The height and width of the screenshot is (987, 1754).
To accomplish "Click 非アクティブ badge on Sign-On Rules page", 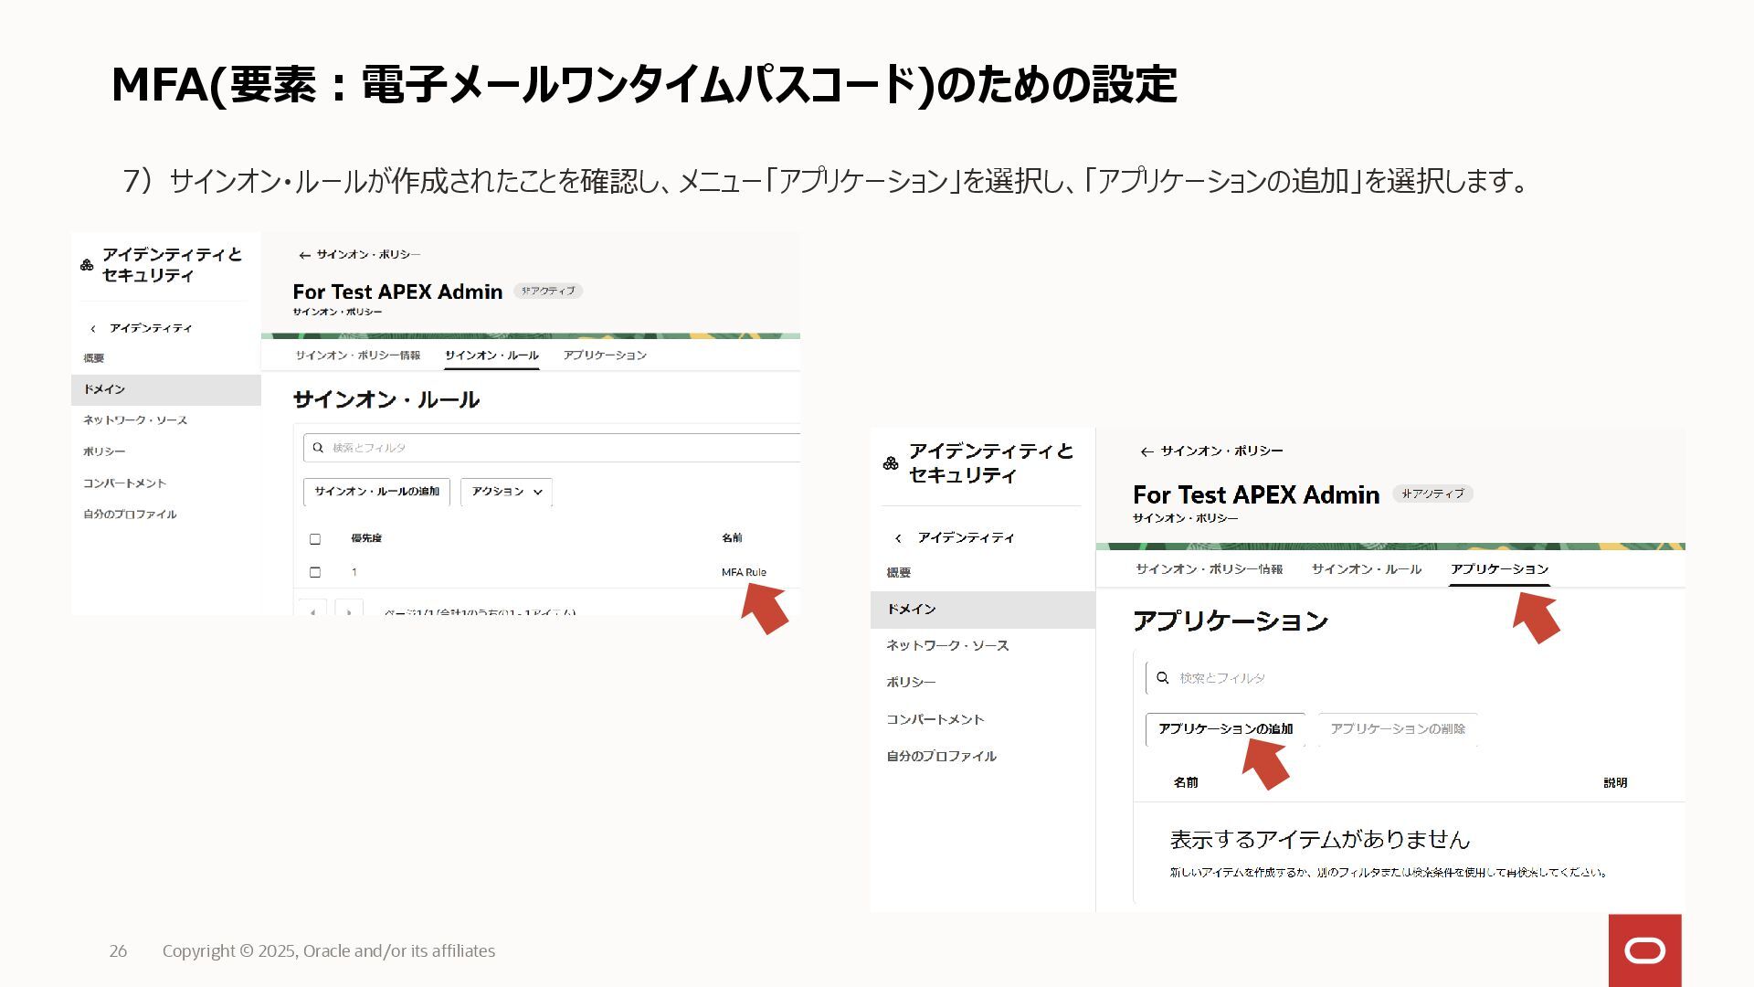I will pos(548,291).
